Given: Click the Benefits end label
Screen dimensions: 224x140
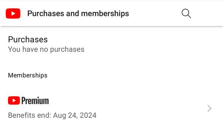Looking at the screenshot, I should (x=30, y=115).
